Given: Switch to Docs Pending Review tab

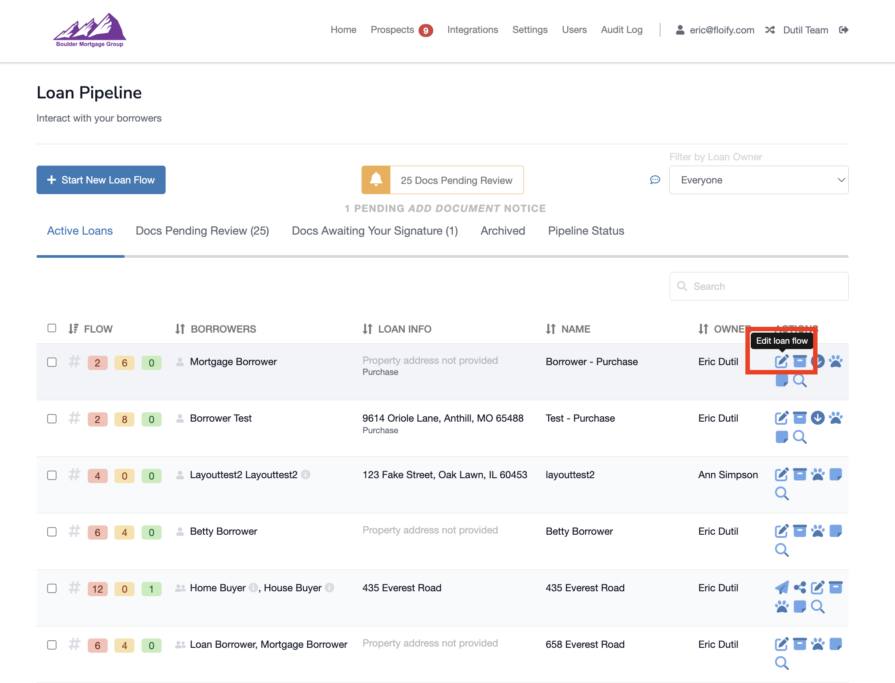Looking at the screenshot, I should click(x=202, y=231).
